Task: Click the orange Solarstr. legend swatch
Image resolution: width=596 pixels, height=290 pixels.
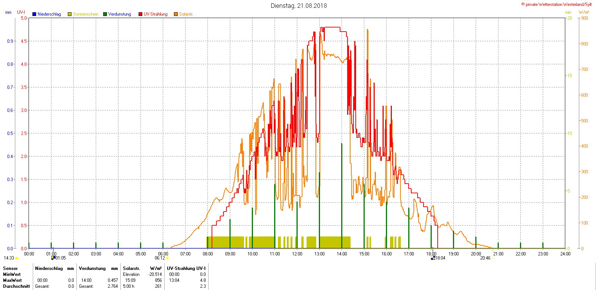Action: pos(176,14)
